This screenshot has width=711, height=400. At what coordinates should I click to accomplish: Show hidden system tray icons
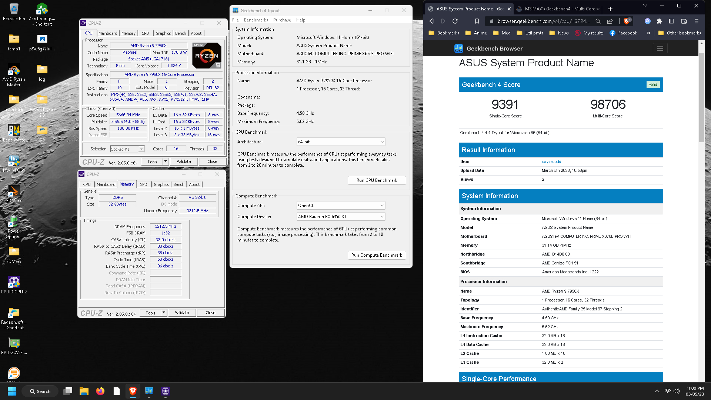click(657, 391)
